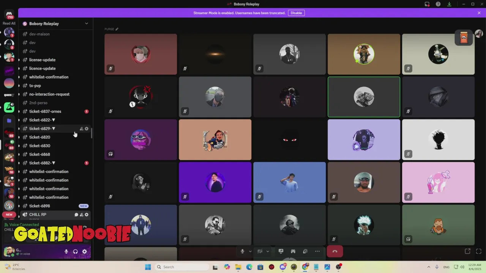Go to the tx-pvp channel

pos(55,86)
